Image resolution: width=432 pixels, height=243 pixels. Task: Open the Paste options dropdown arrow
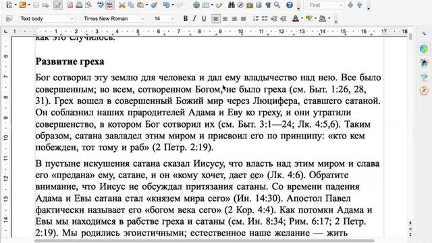click(146, 5)
